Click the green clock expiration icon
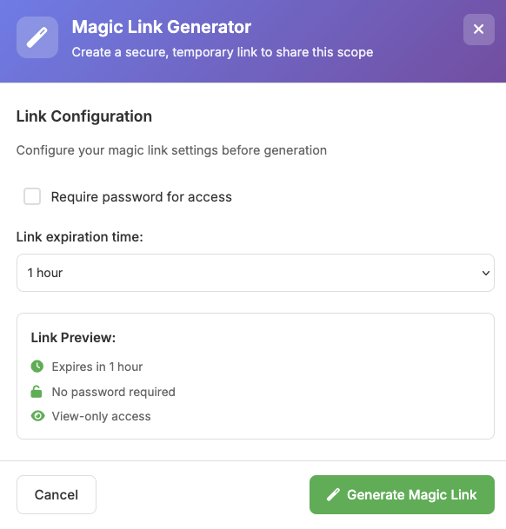This screenshot has height=529, width=506. click(x=37, y=367)
